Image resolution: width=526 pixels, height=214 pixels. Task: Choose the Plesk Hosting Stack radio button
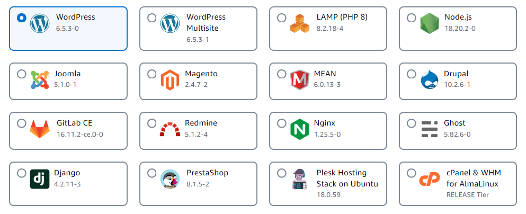tap(281, 173)
